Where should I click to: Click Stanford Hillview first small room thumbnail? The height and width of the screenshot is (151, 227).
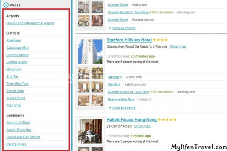pyautogui.click(x=84, y=73)
